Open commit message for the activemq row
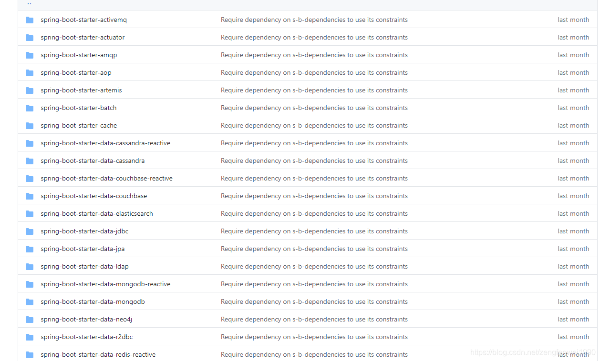 (314, 20)
